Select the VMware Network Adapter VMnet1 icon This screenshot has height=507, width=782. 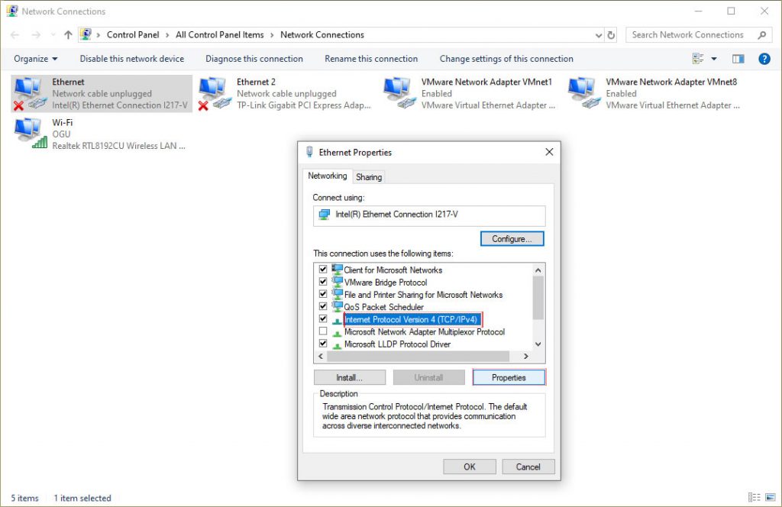(399, 93)
